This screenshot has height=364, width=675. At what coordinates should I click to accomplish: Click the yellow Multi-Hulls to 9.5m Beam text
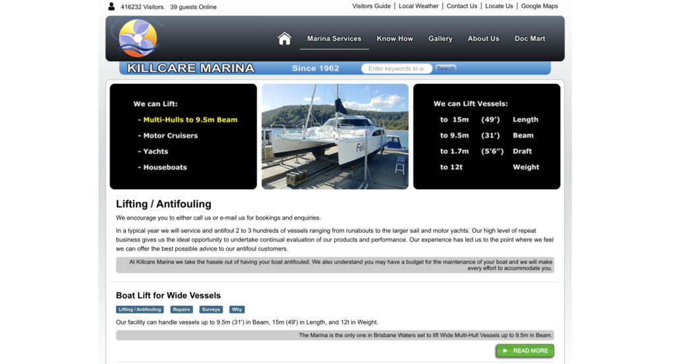coord(191,120)
